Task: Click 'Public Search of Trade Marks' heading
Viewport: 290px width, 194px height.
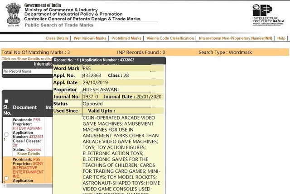Action: pos(59,25)
